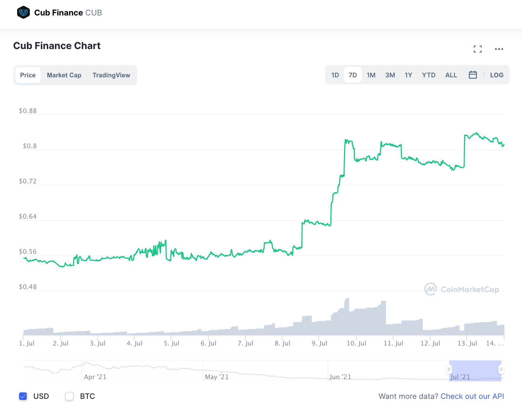Open the three-dot more options menu
The height and width of the screenshot is (417, 522).
tap(499, 49)
